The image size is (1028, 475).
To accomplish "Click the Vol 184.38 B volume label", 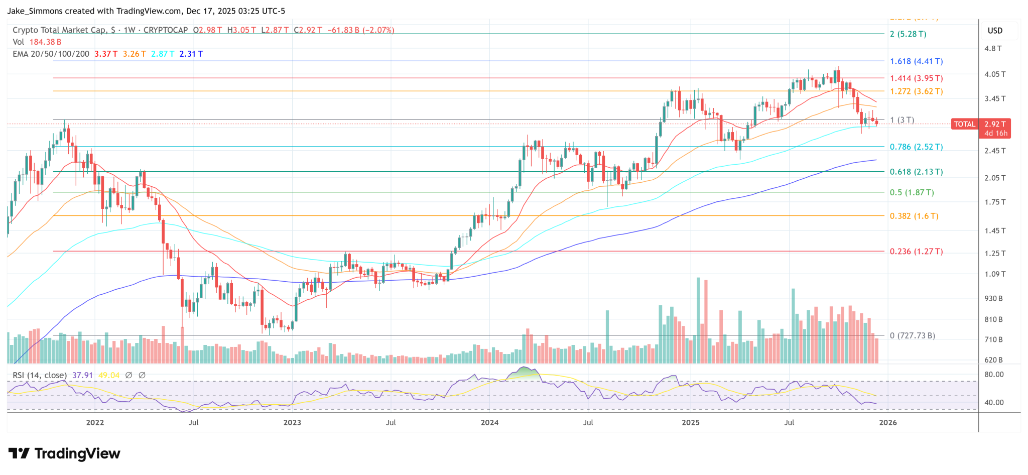I will [37, 42].
